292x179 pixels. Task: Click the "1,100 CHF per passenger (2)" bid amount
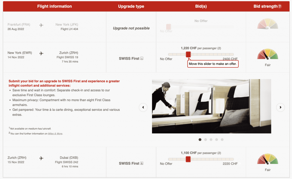(201, 153)
